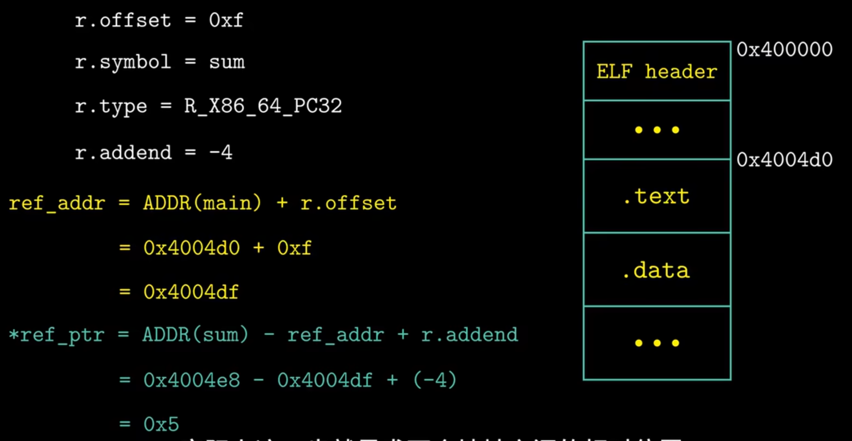Click the bottom dotted box below .data

coord(657,343)
